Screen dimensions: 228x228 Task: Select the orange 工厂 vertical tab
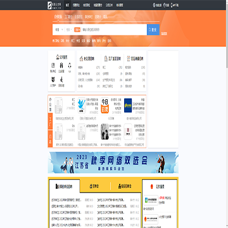pos(50,122)
